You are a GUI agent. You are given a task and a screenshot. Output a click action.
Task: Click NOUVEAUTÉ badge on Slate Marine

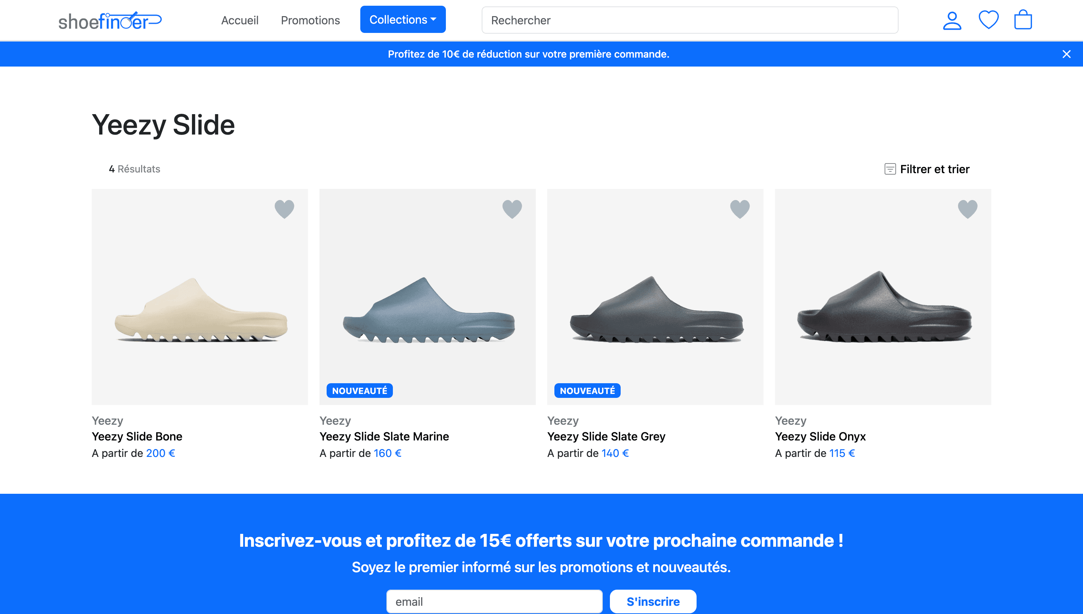pos(360,390)
